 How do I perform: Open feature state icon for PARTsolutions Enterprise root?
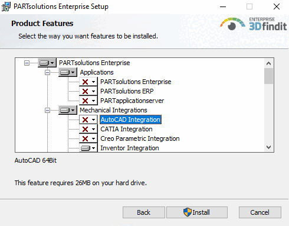click(x=47, y=63)
